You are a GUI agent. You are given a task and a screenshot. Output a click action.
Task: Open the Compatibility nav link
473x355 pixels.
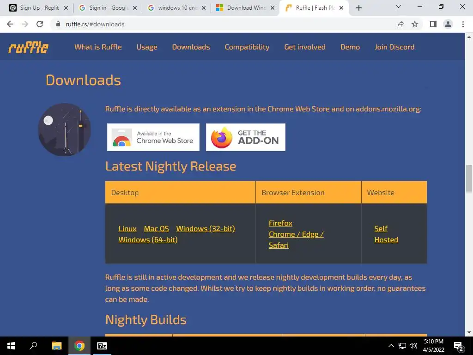247,47
